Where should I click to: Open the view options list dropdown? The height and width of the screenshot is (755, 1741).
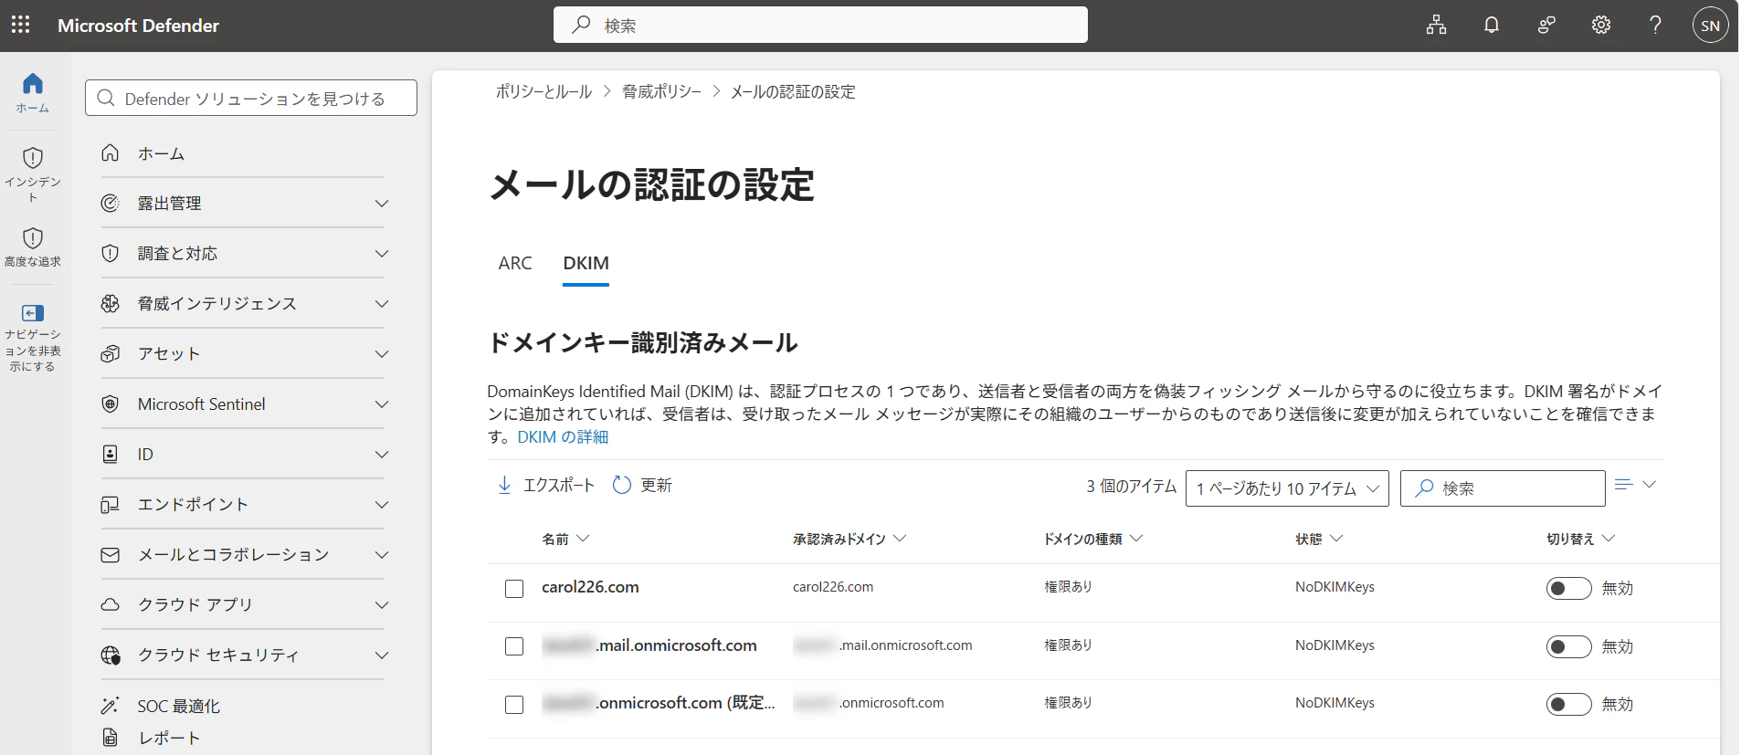click(x=1635, y=485)
